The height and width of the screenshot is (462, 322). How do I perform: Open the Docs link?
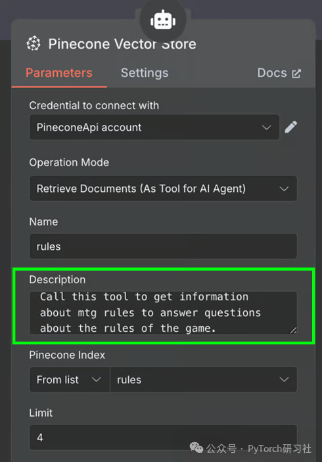click(x=279, y=73)
